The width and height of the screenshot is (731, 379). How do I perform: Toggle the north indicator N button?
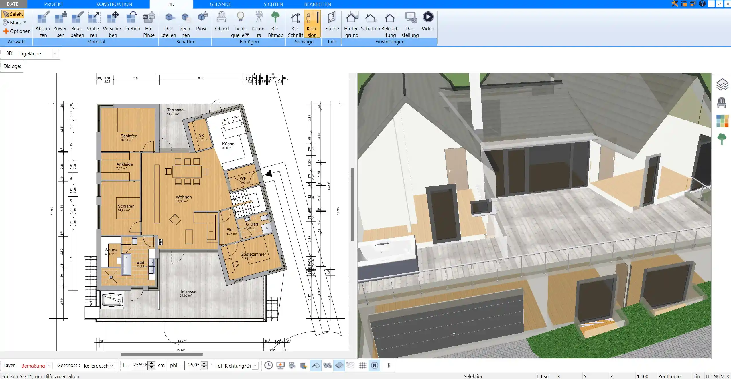[x=375, y=365]
